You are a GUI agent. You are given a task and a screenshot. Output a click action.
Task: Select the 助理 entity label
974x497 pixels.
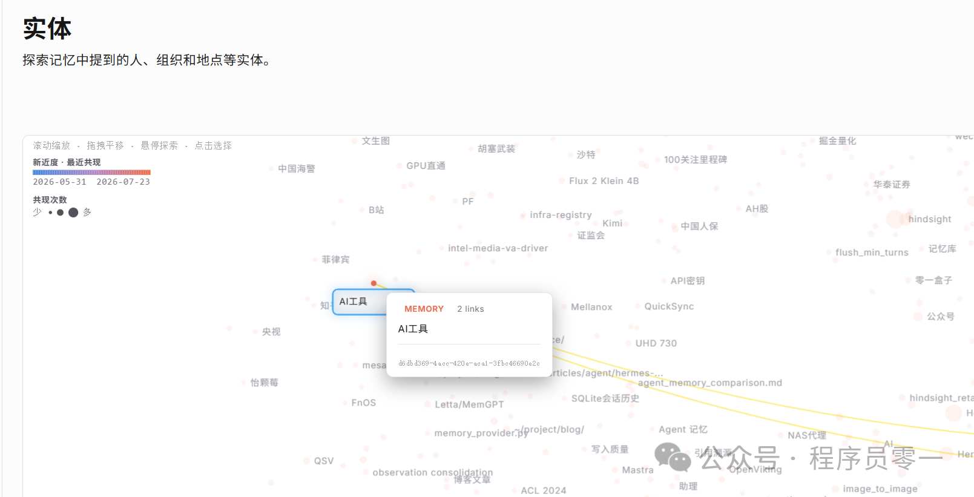pyautogui.click(x=688, y=486)
